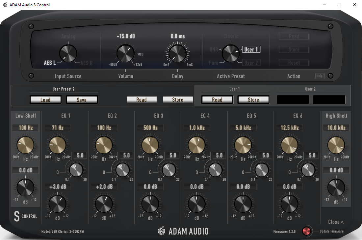Adjust the Volume knob at -15.0 dB
362x240 pixels.
pos(126,54)
